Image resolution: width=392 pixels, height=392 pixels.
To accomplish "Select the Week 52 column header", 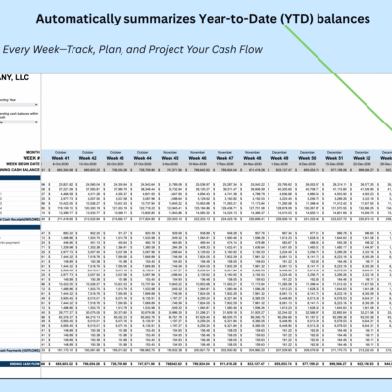I will [362, 158].
